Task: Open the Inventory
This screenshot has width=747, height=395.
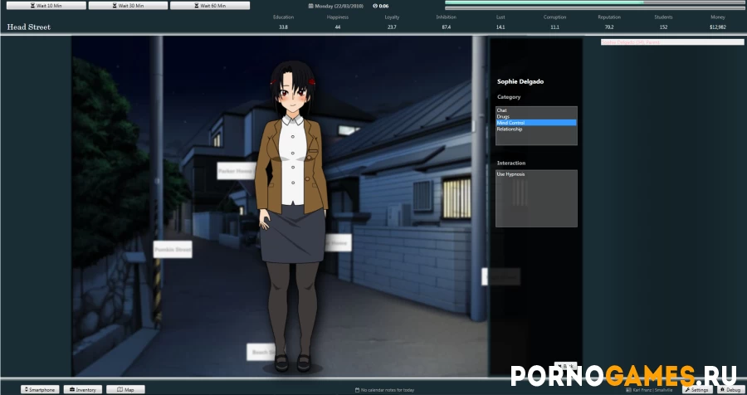Action: pos(83,389)
